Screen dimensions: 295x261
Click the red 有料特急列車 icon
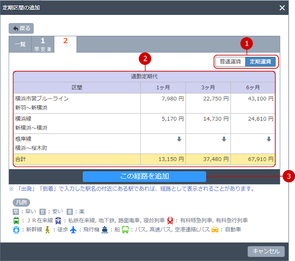point(171,220)
